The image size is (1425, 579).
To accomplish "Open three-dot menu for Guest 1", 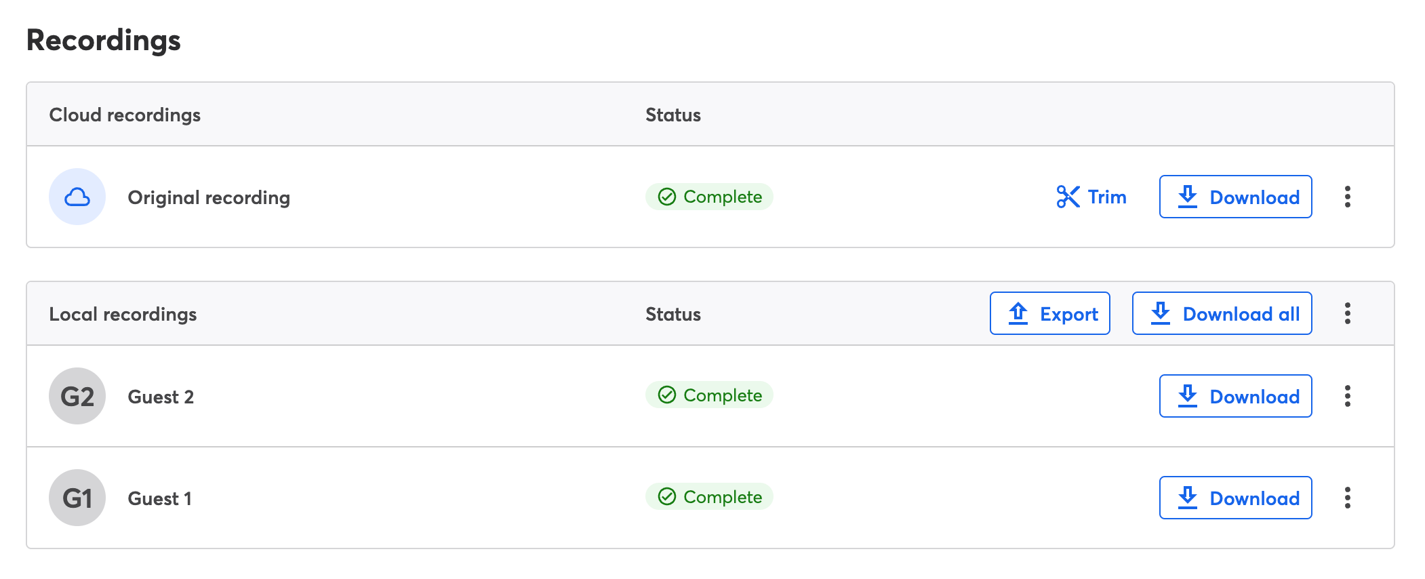I will 1348,498.
